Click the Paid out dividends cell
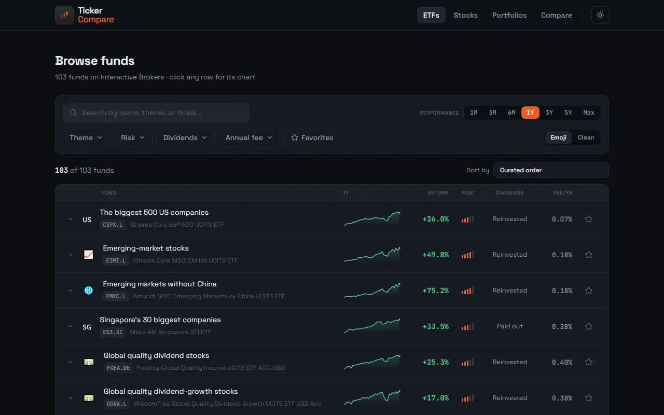This screenshot has height=415, width=664. click(x=510, y=326)
